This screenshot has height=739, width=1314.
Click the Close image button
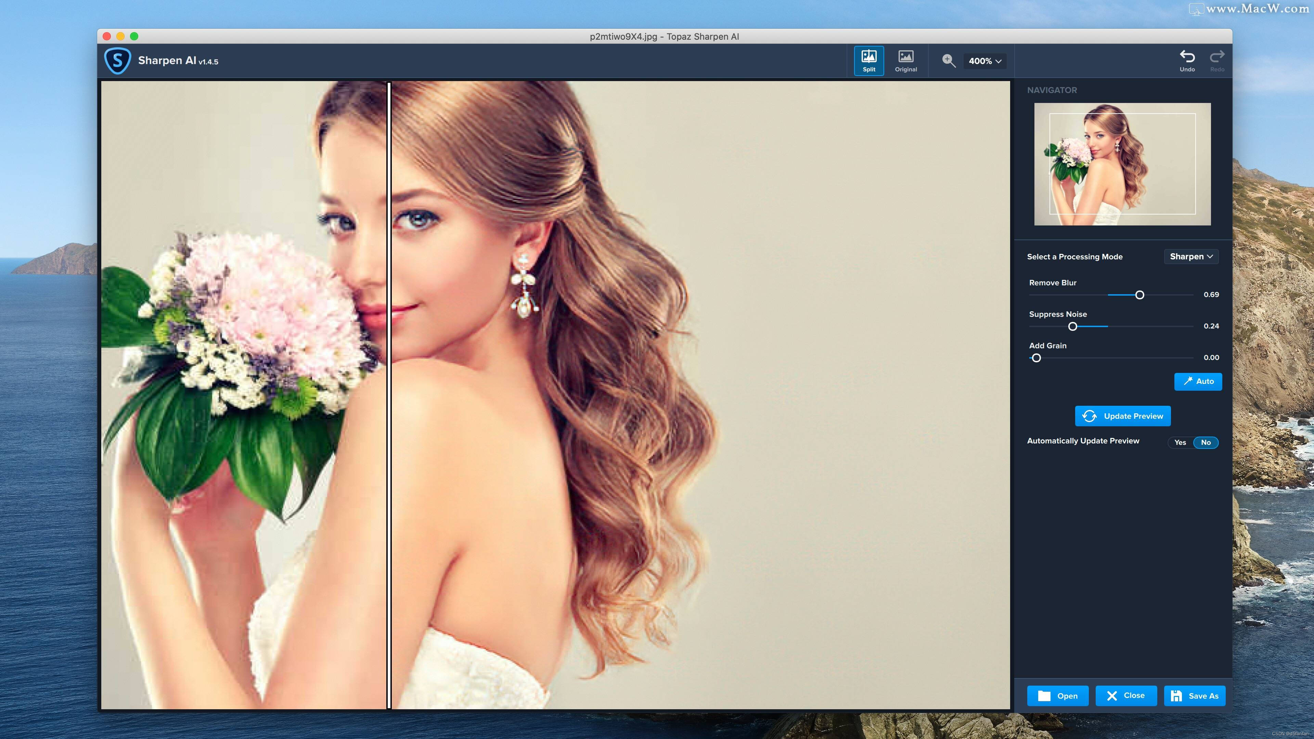[1126, 696]
